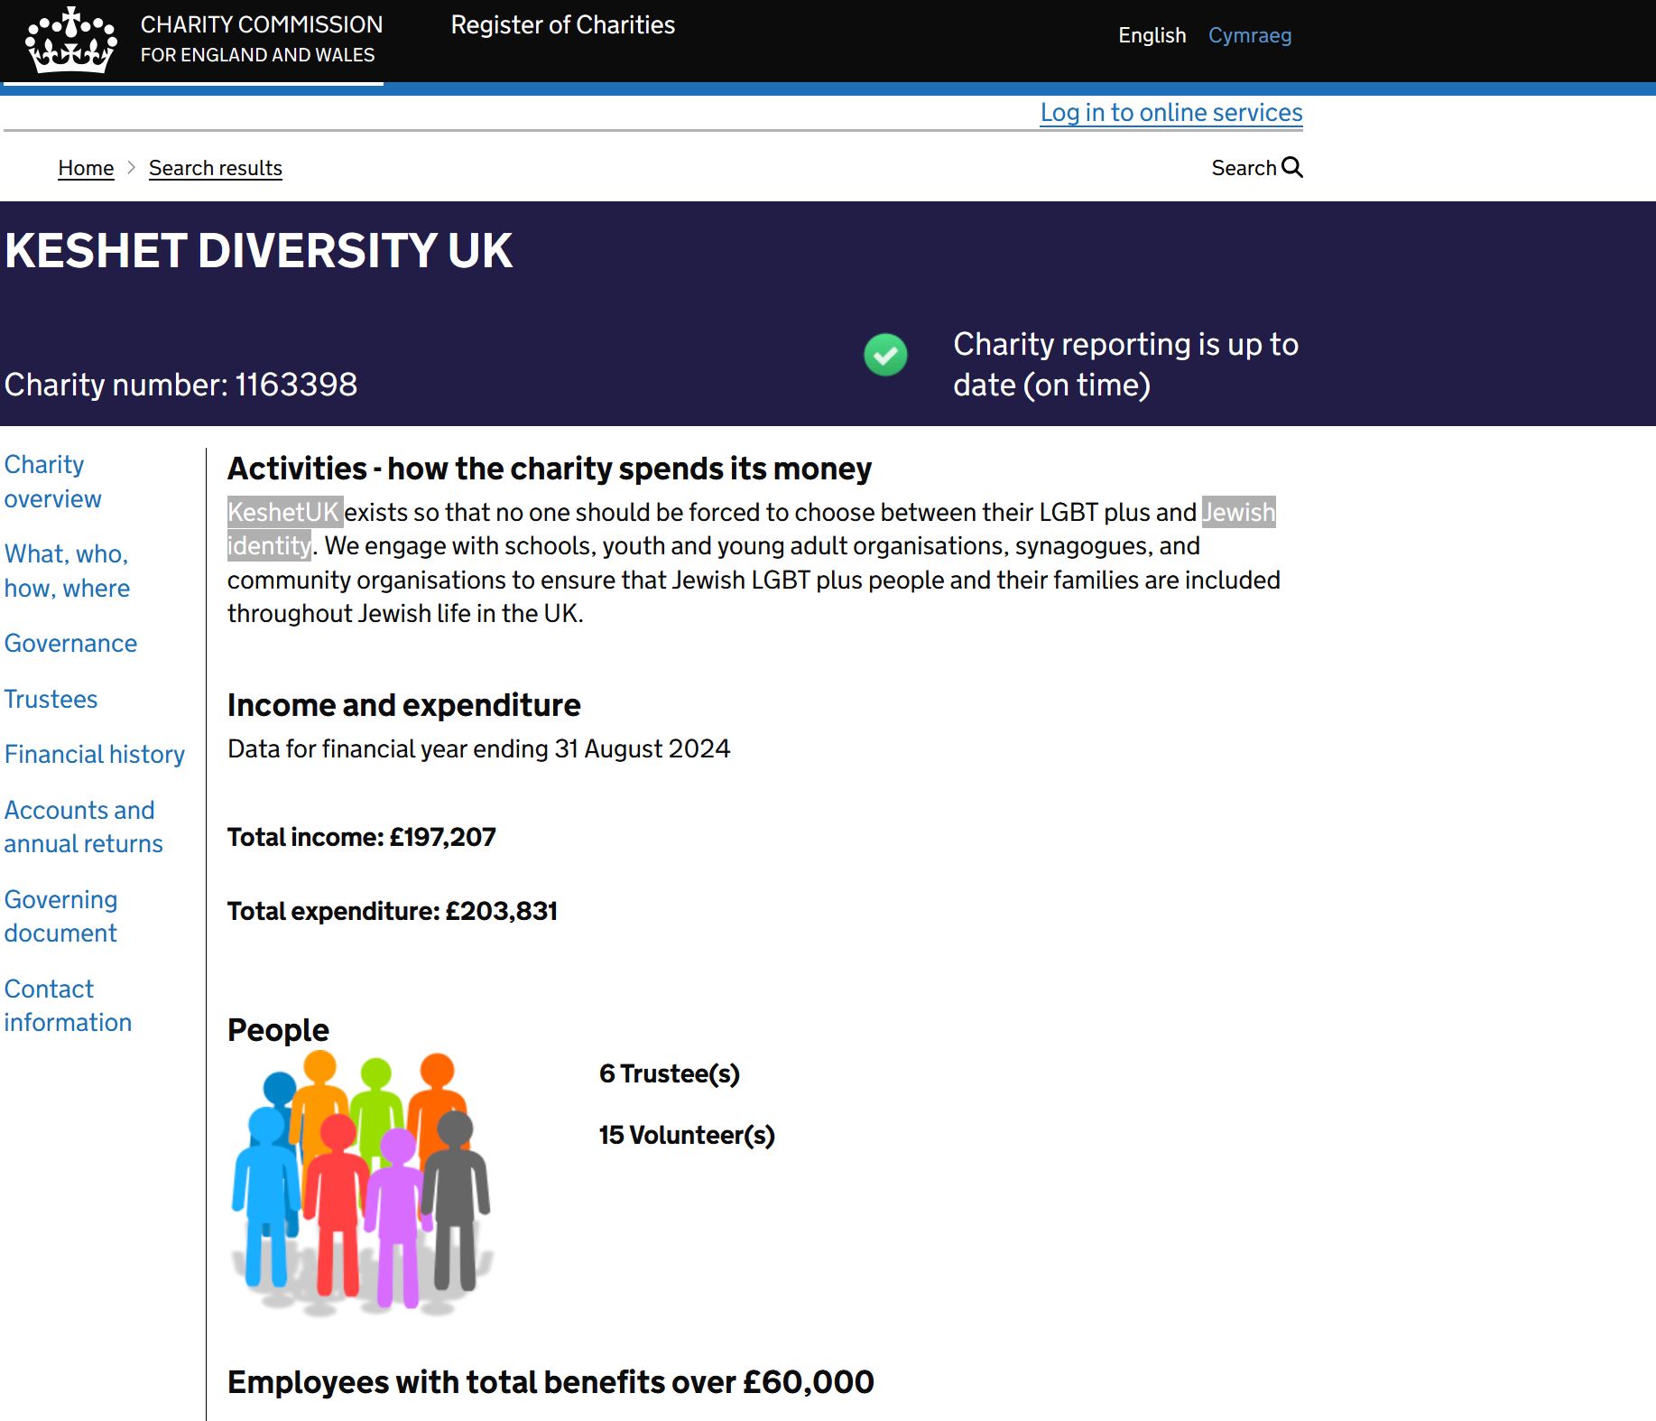Click the Charity number: 1163398 text

pyautogui.click(x=181, y=385)
